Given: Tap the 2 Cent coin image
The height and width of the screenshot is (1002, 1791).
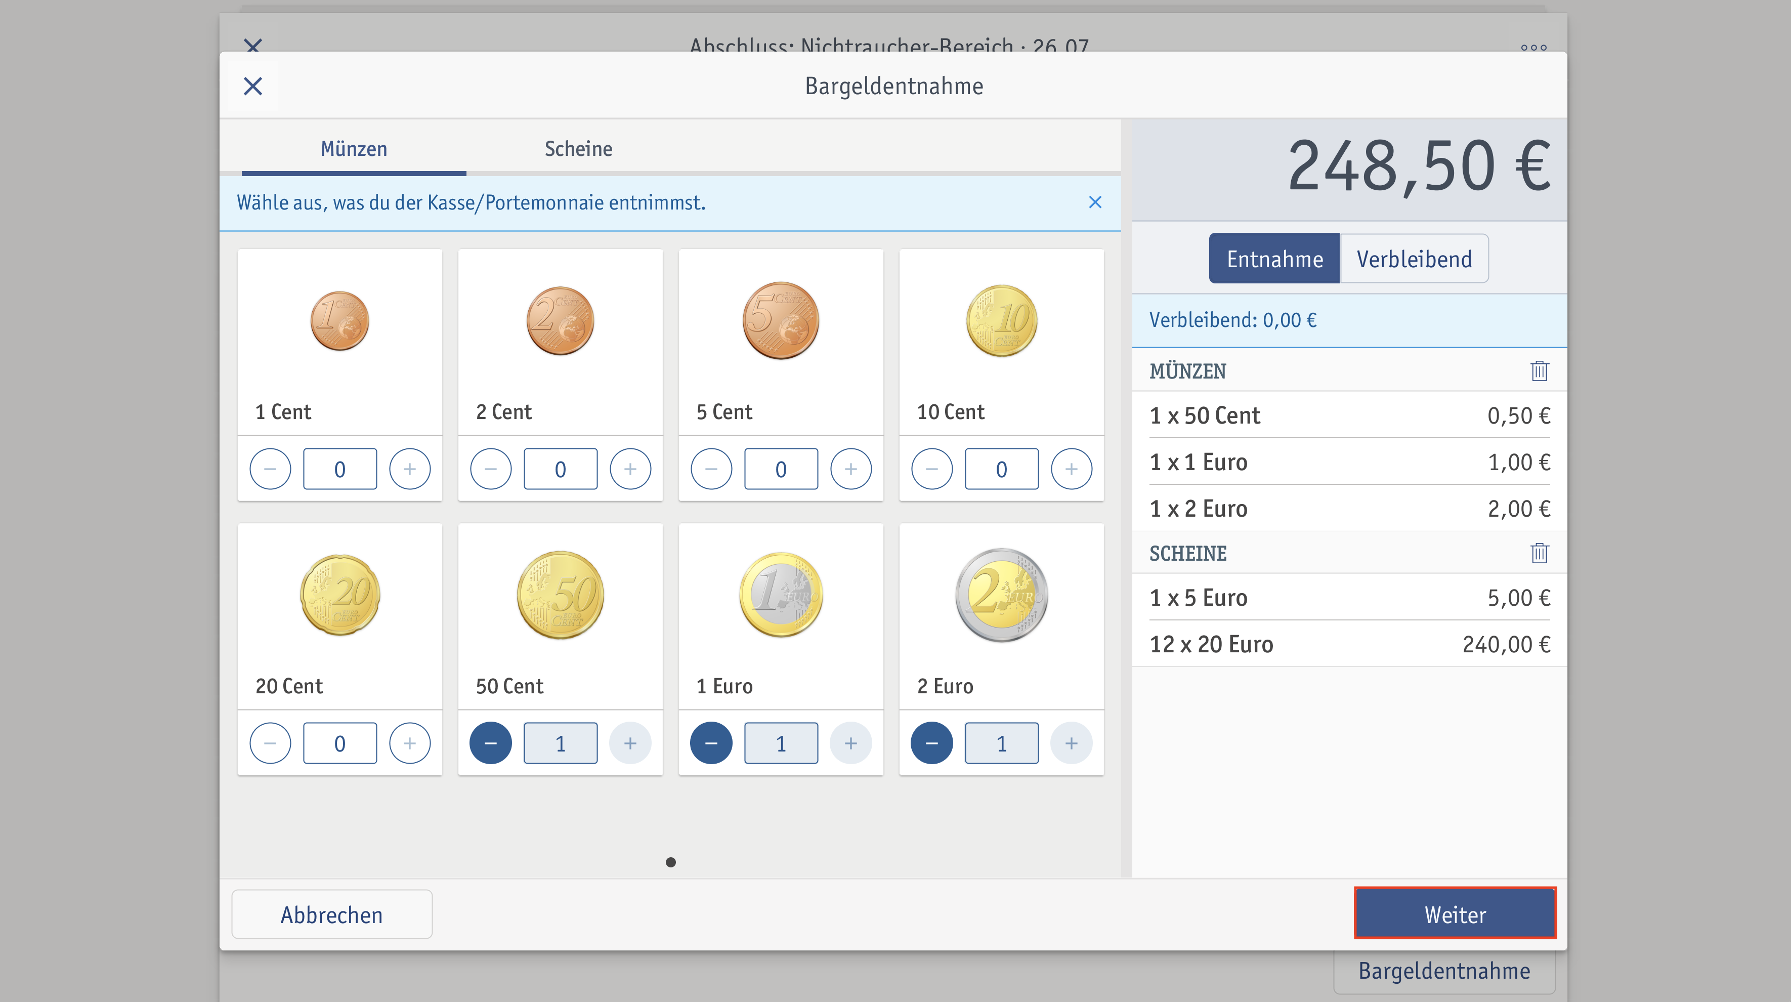Looking at the screenshot, I should point(561,320).
